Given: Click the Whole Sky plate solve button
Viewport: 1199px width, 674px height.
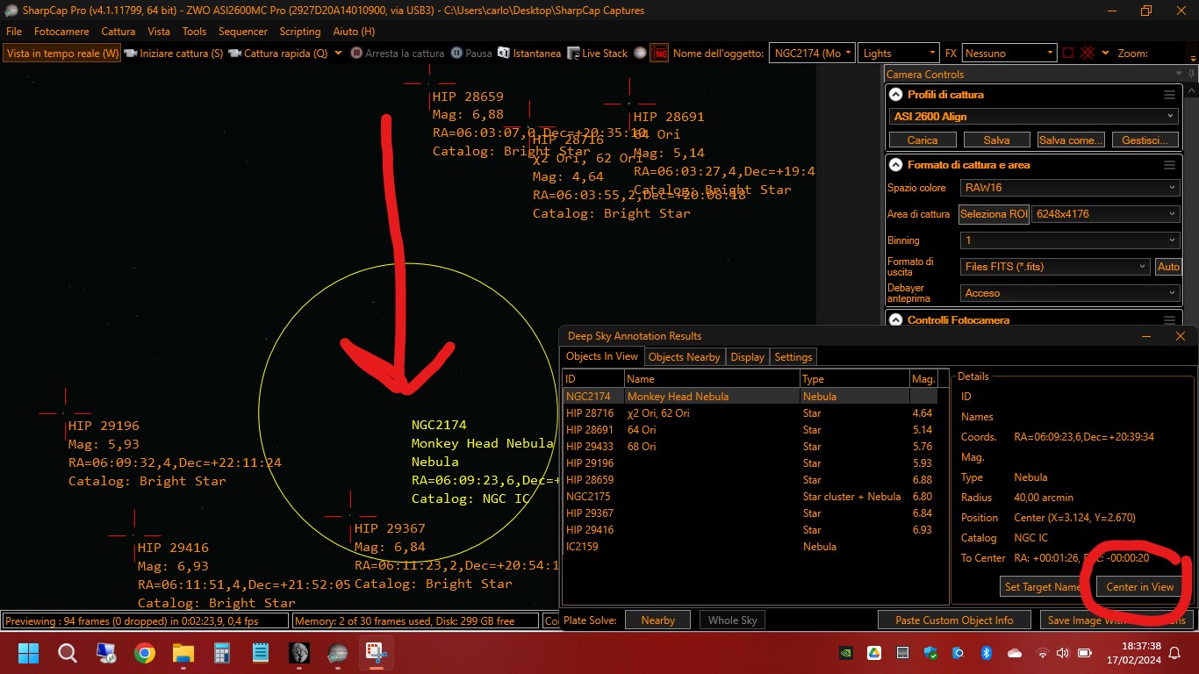Looking at the screenshot, I should [732, 620].
